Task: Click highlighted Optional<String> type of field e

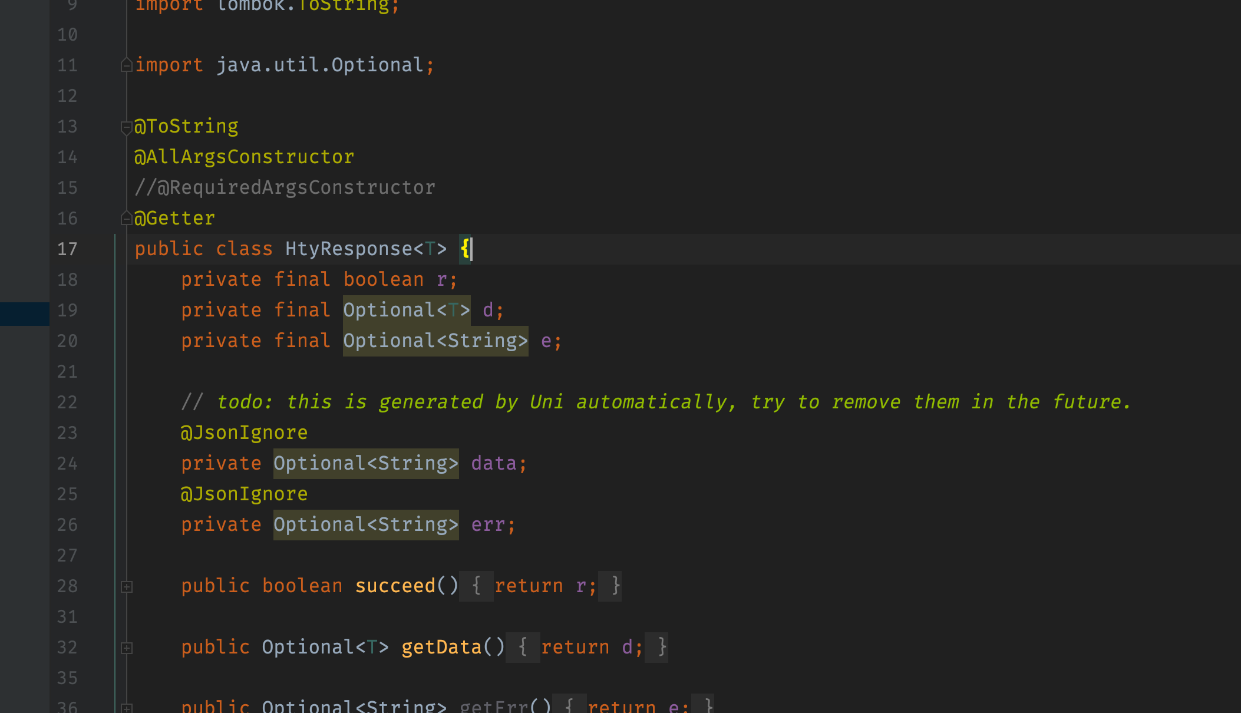Action: 435,341
